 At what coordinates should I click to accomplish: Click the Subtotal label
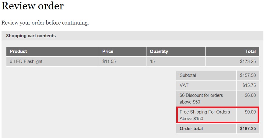tap(188, 75)
